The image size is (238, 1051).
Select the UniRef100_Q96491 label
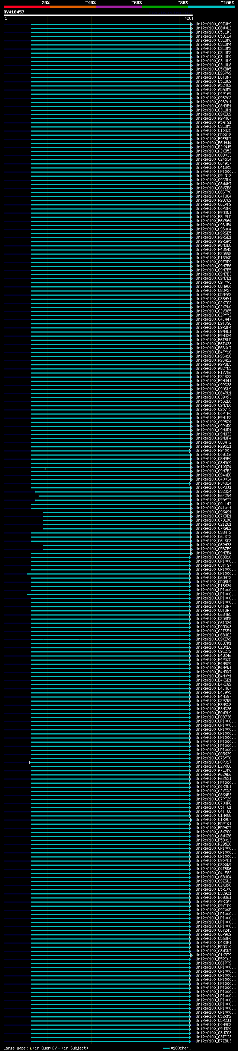(213, 512)
